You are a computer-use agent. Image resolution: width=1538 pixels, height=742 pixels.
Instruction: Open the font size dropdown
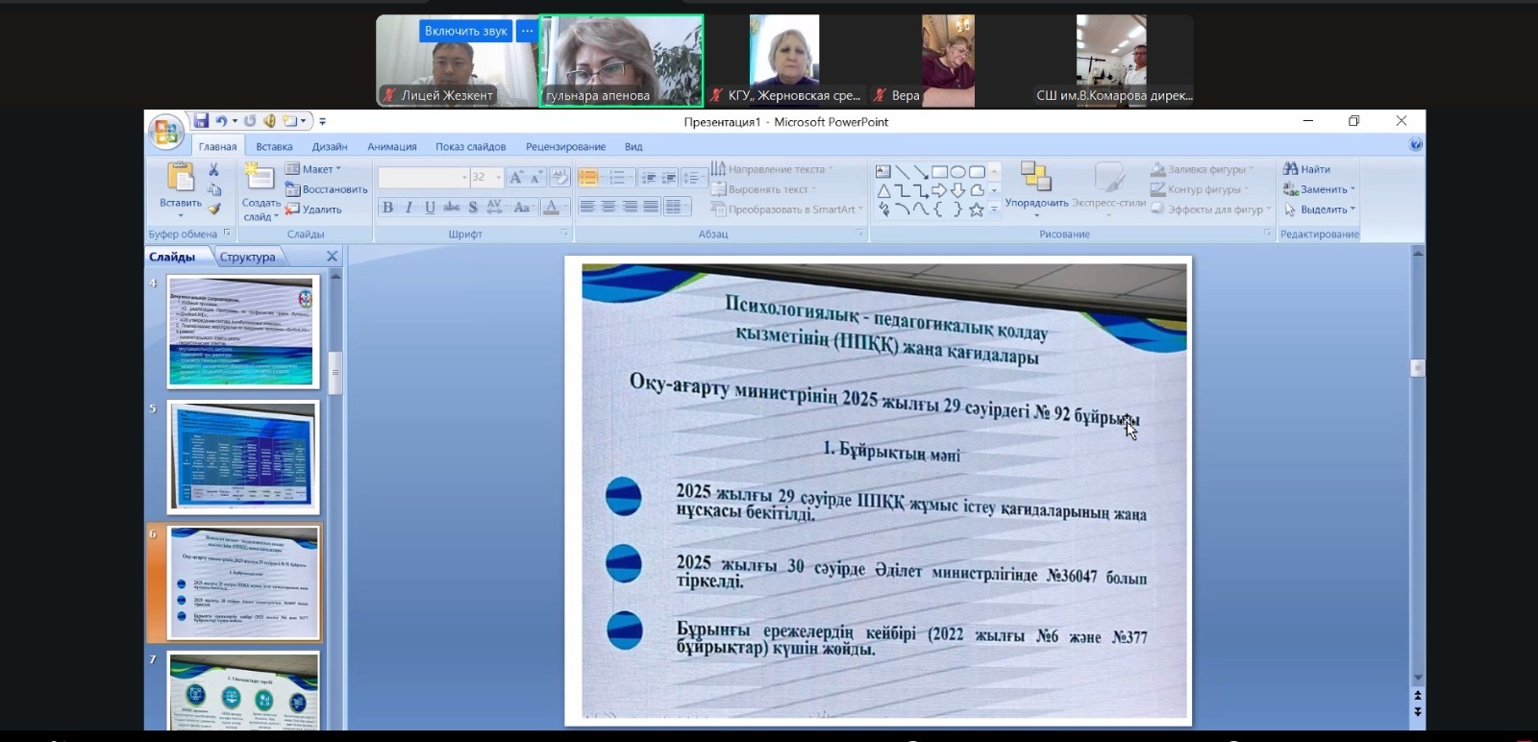coord(498,177)
